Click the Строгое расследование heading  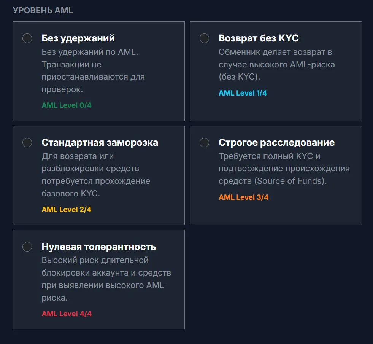point(277,142)
